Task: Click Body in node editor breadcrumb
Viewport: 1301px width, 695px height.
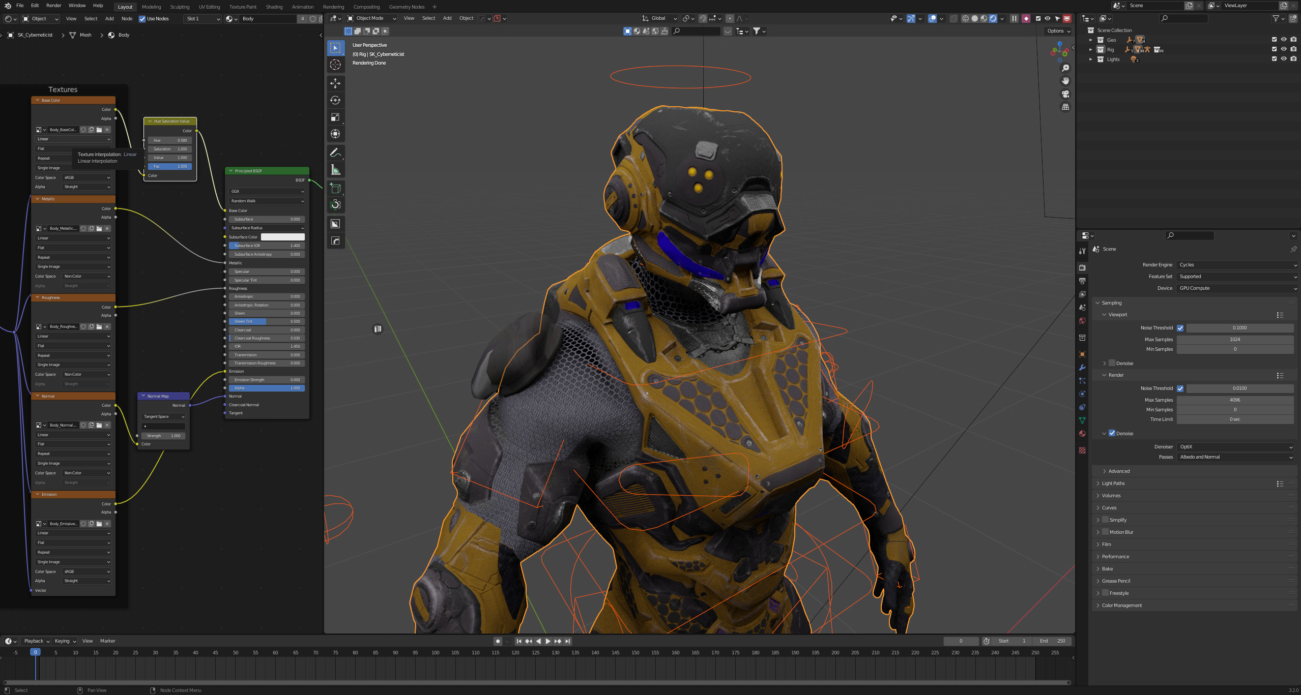Action: tap(124, 35)
